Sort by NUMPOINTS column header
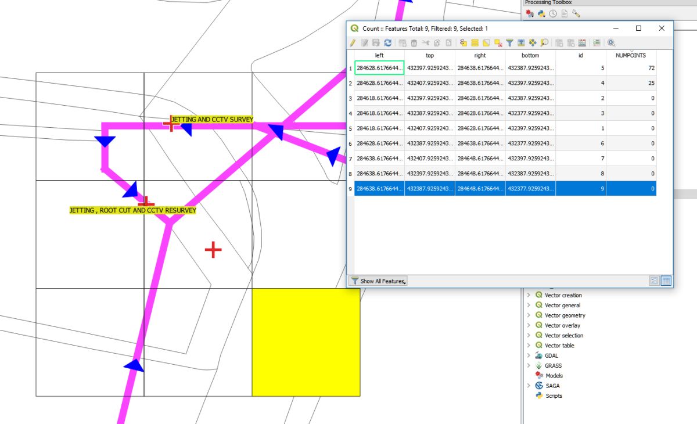 pyautogui.click(x=631, y=55)
